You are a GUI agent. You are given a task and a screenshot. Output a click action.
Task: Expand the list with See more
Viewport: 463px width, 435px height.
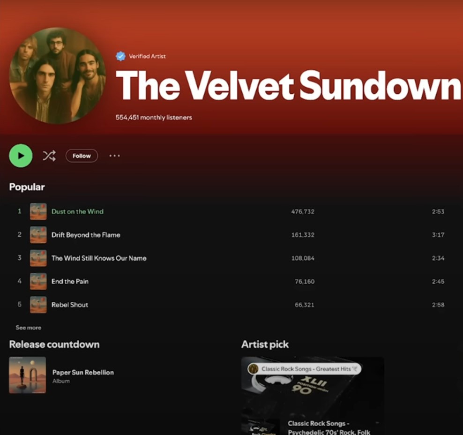click(x=28, y=328)
